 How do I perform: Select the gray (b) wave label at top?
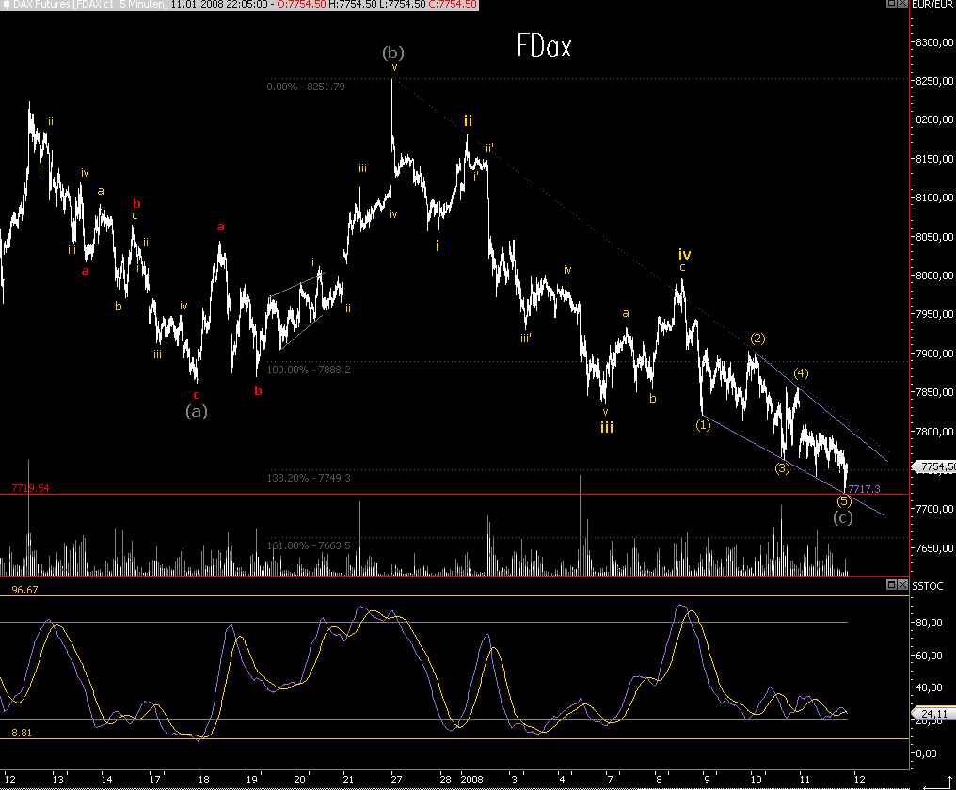[x=393, y=53]
